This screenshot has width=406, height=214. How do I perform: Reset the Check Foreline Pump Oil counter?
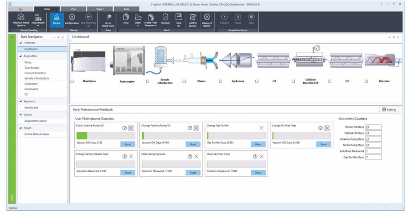click(x=127, y=144)
